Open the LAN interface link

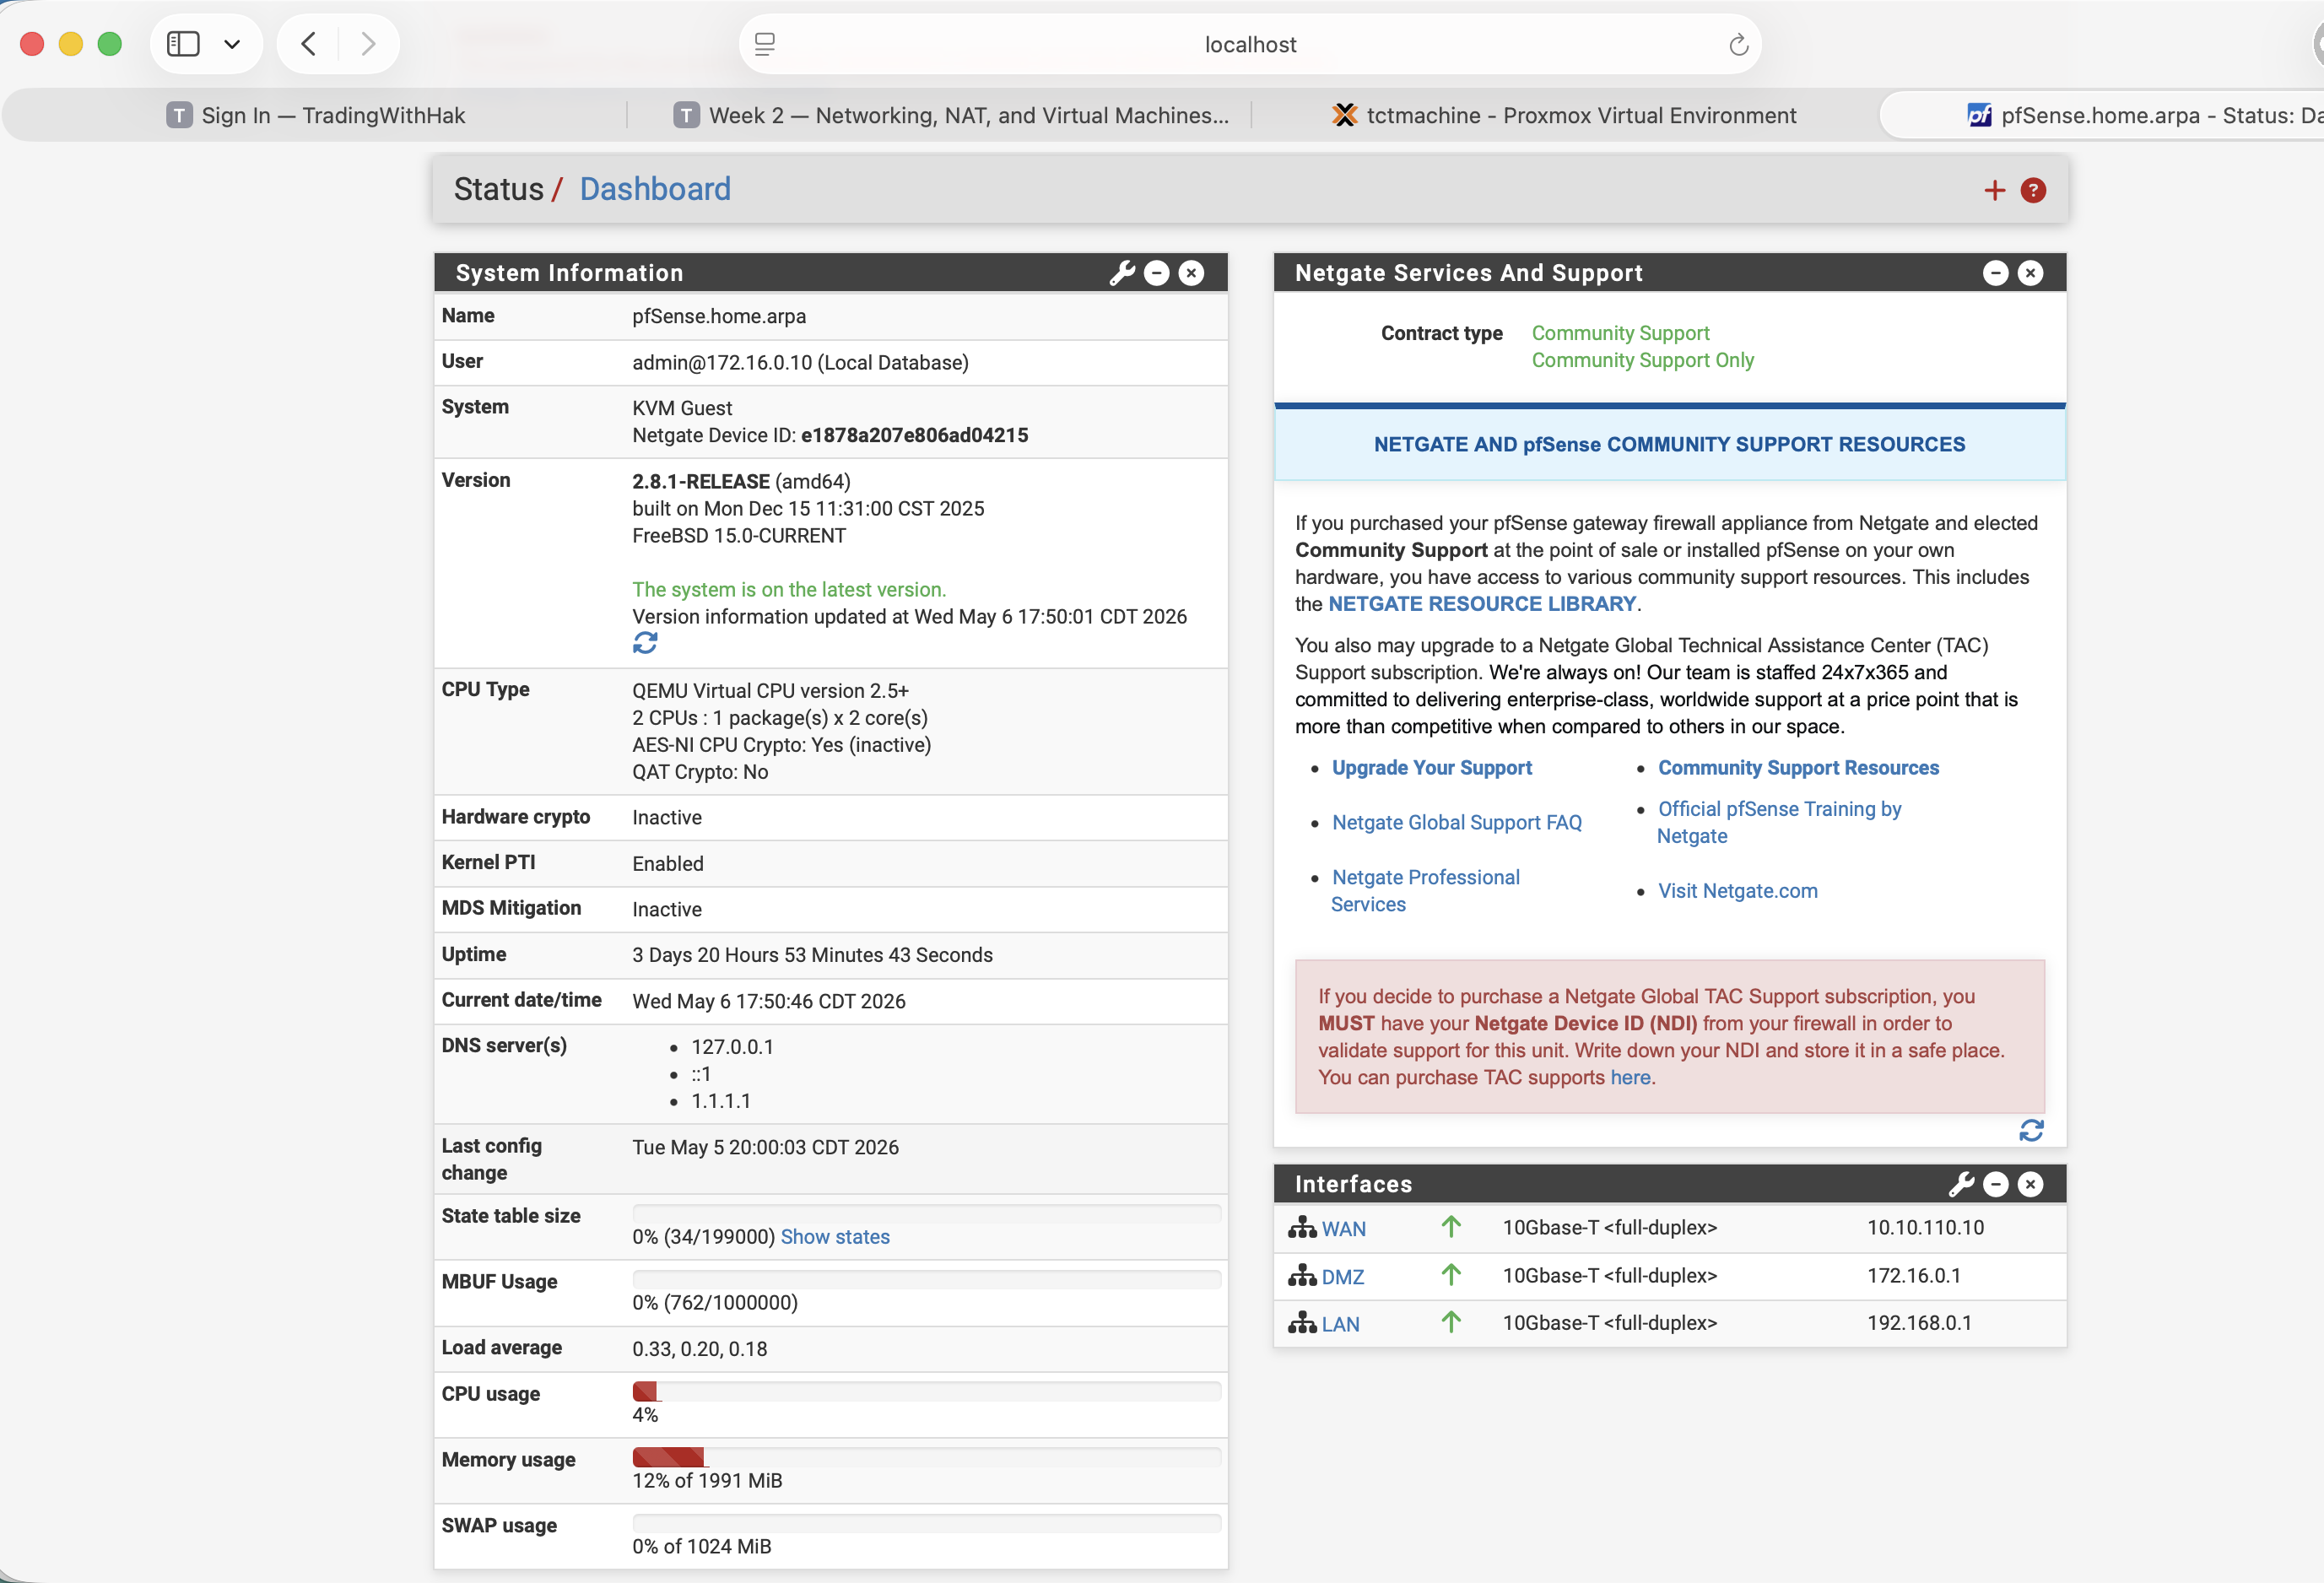(1340, 1325)
